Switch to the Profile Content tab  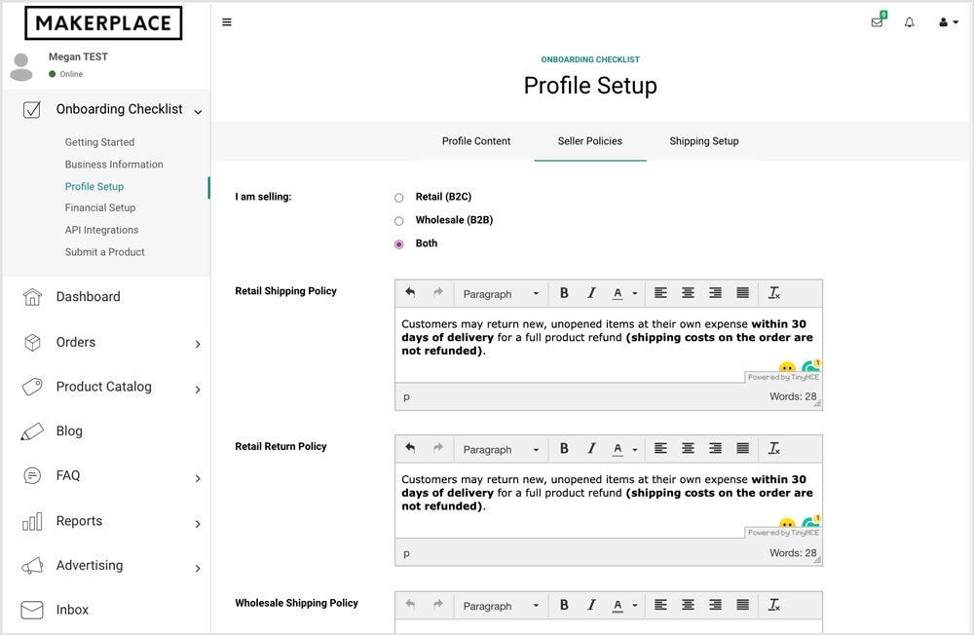(476, 141)
